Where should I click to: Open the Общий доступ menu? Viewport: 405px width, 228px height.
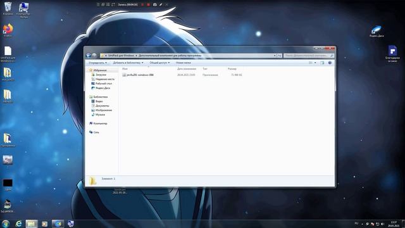pos(159,63)
